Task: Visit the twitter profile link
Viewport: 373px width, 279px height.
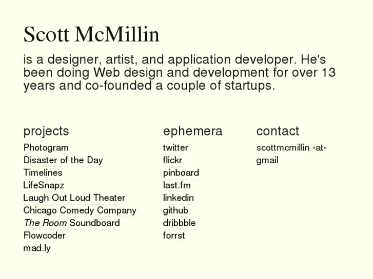Action: (x=175, y=147)
